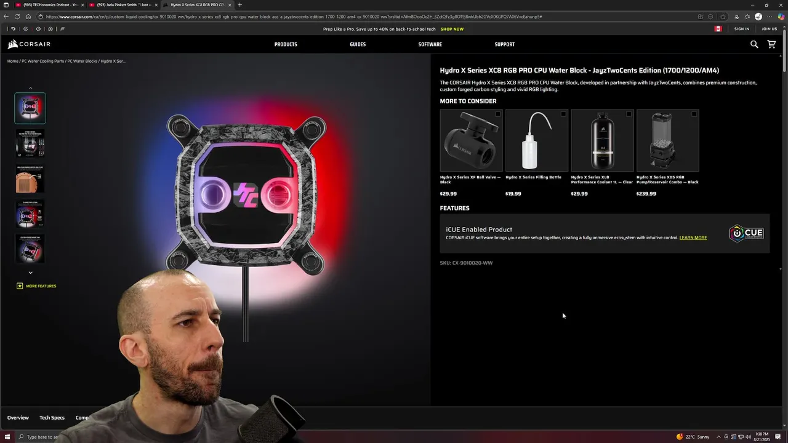Select the first water block thumbnail

[30, 108]
